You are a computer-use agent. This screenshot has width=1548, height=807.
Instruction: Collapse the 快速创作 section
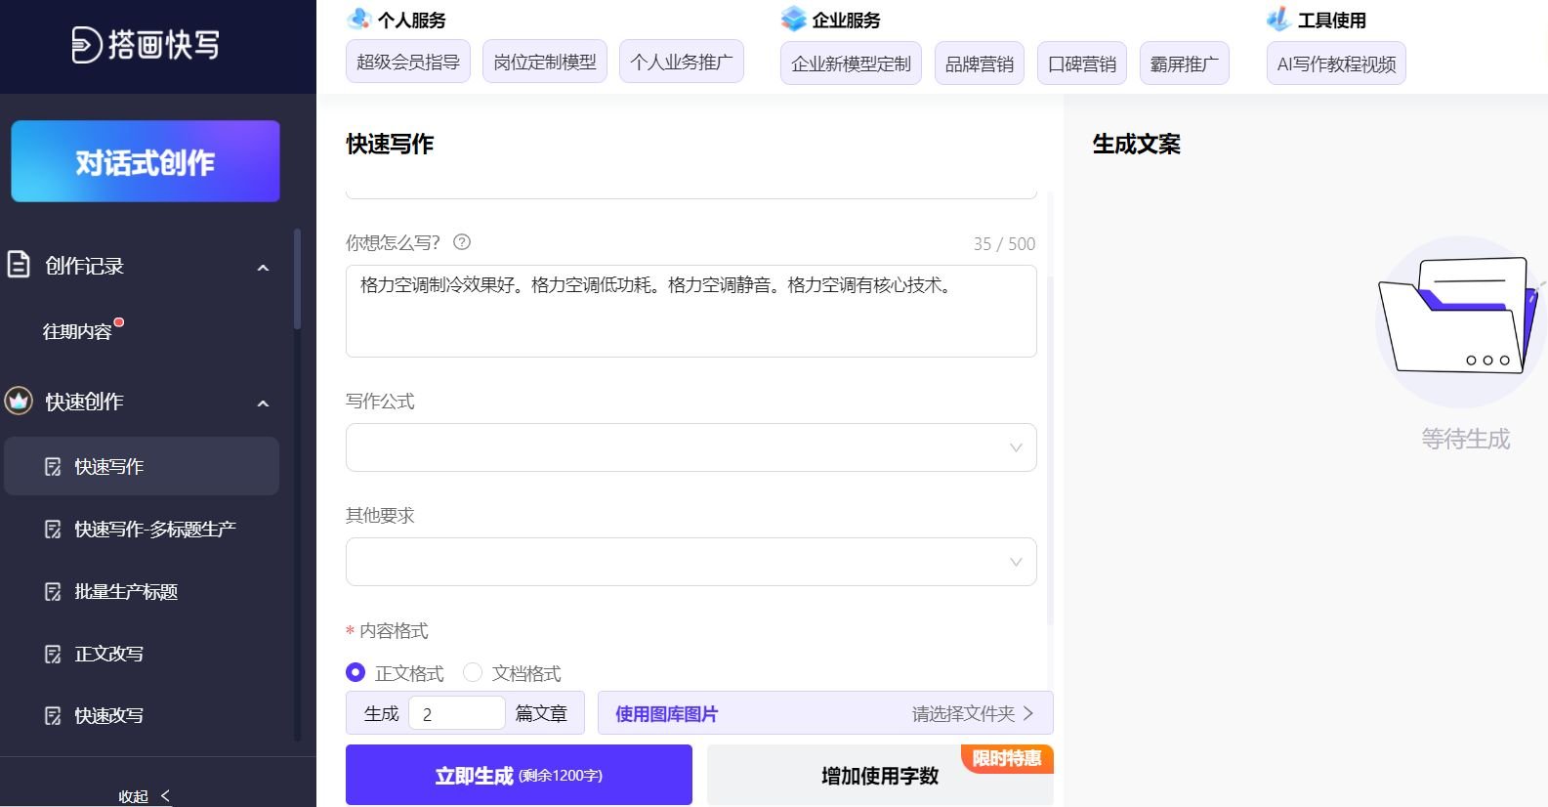[x=263, y=403]
